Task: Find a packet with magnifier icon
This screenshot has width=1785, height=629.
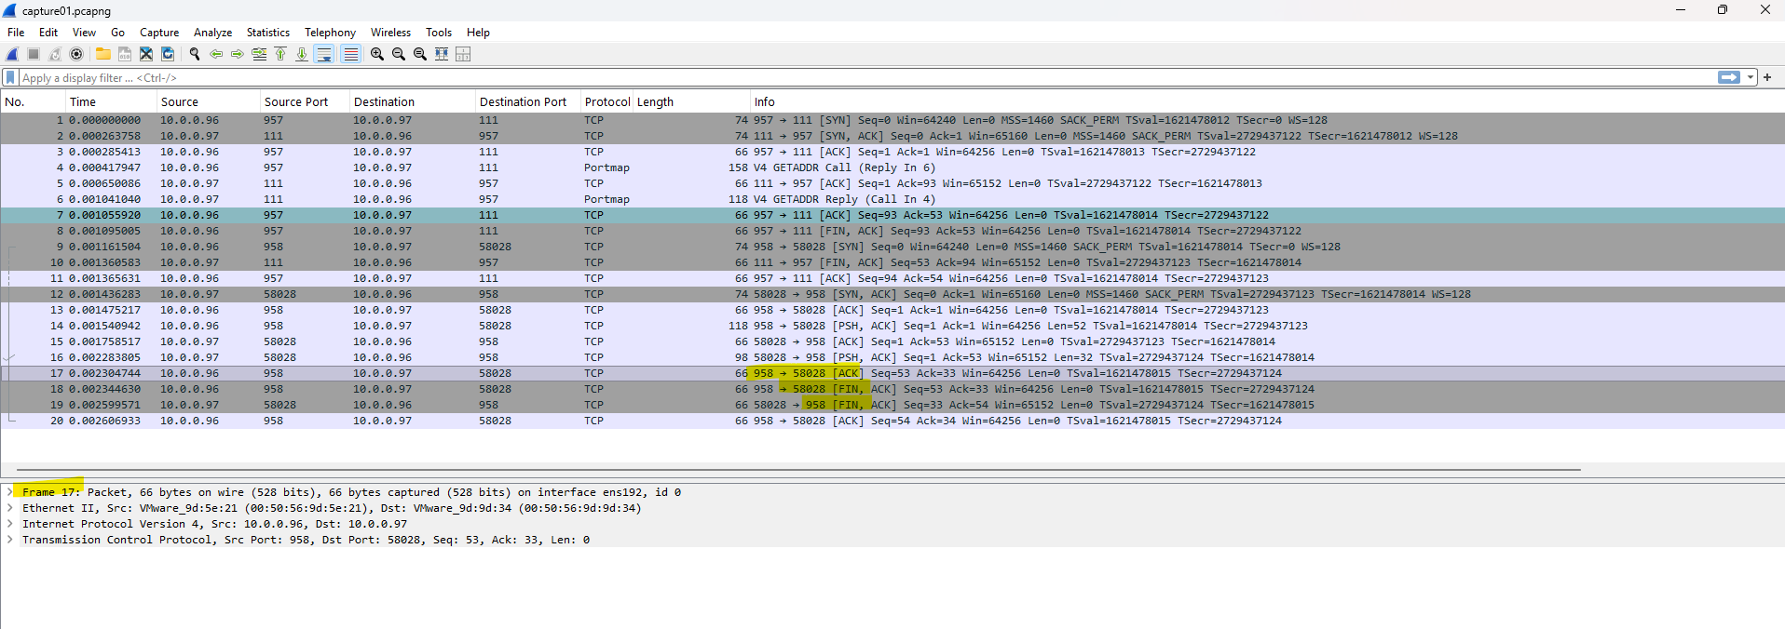Action: tap(194, 54)
